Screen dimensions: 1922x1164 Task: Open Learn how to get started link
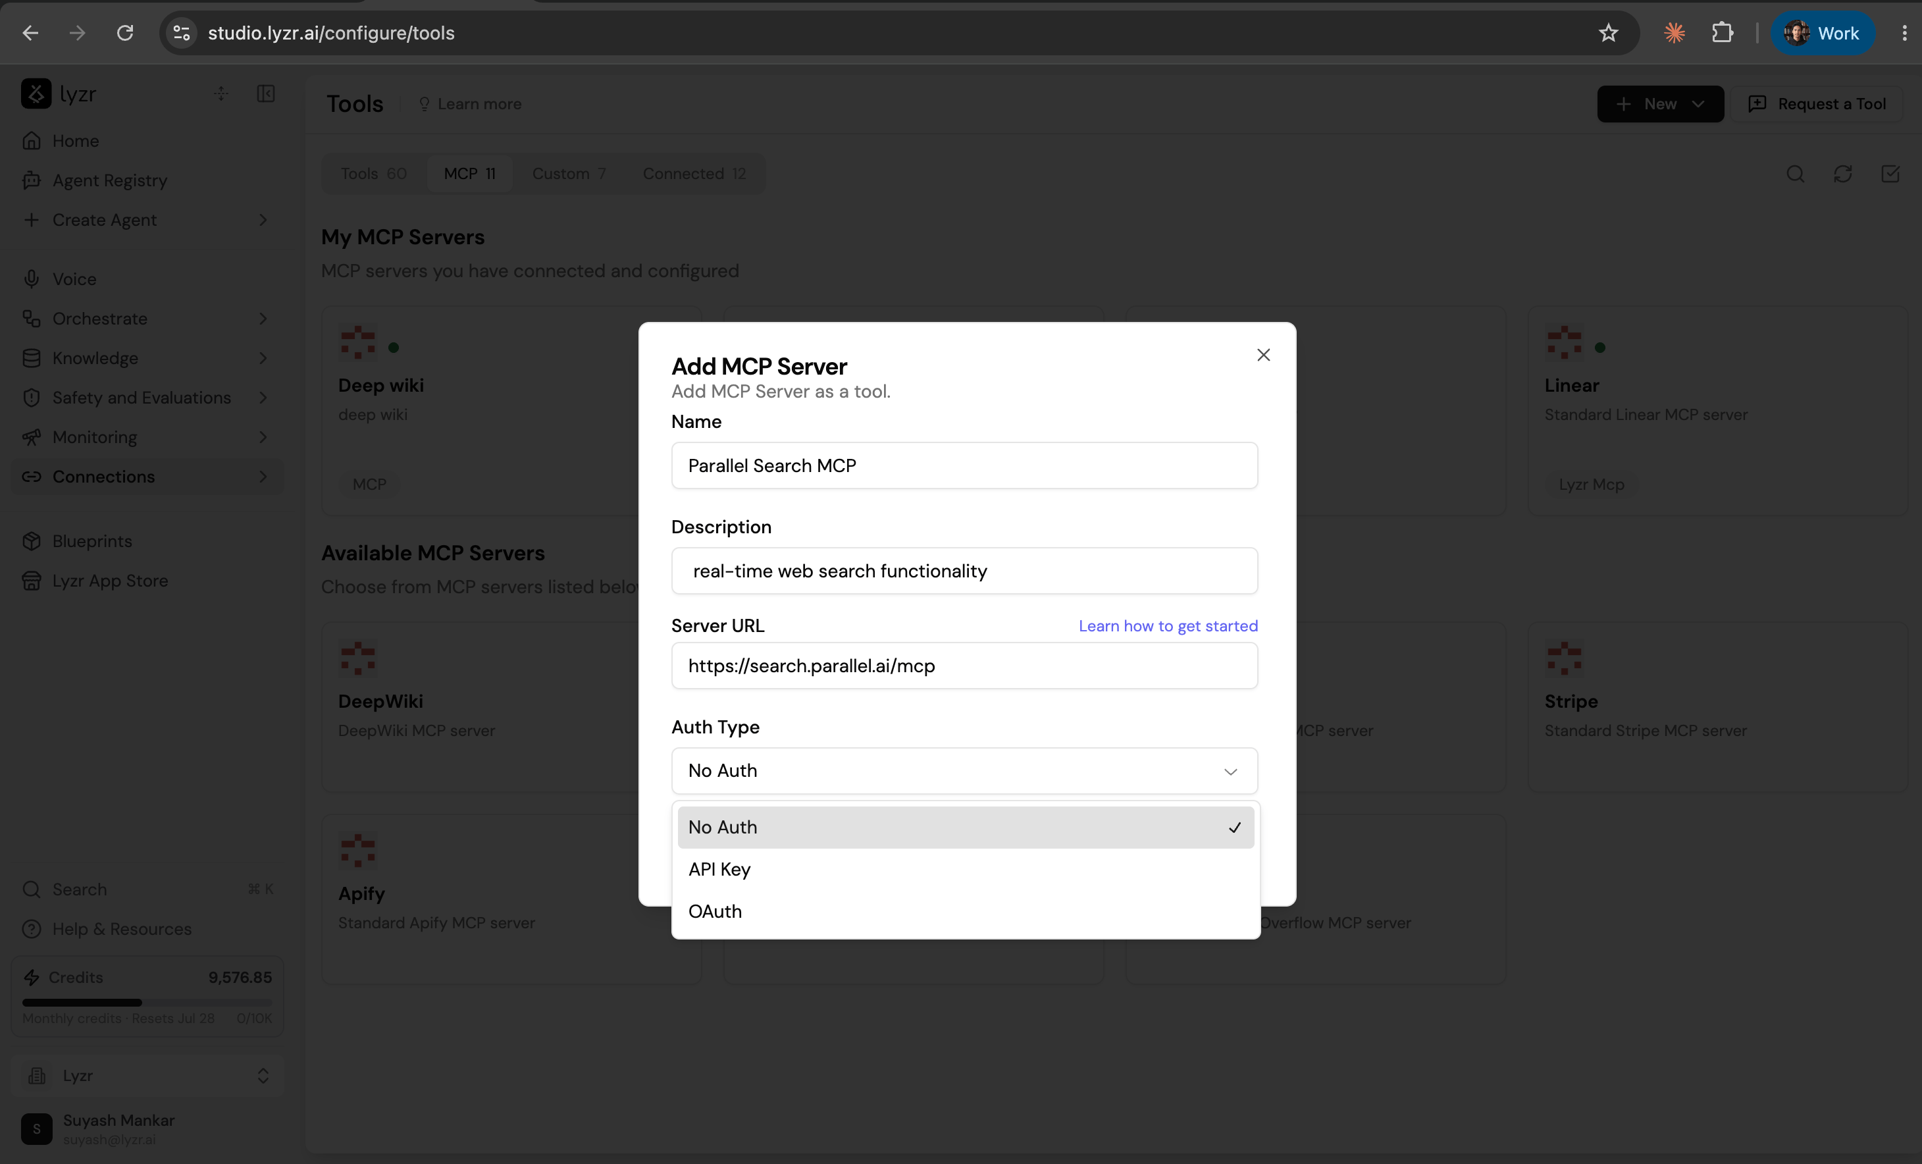[x=1168, y=625]
